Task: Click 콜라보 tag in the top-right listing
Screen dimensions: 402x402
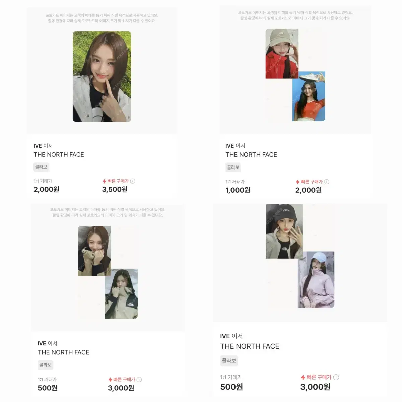Action: 233,167
